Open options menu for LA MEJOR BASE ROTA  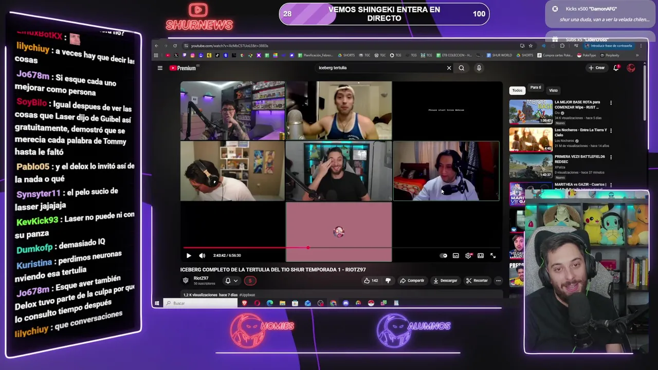pos(611,103)
